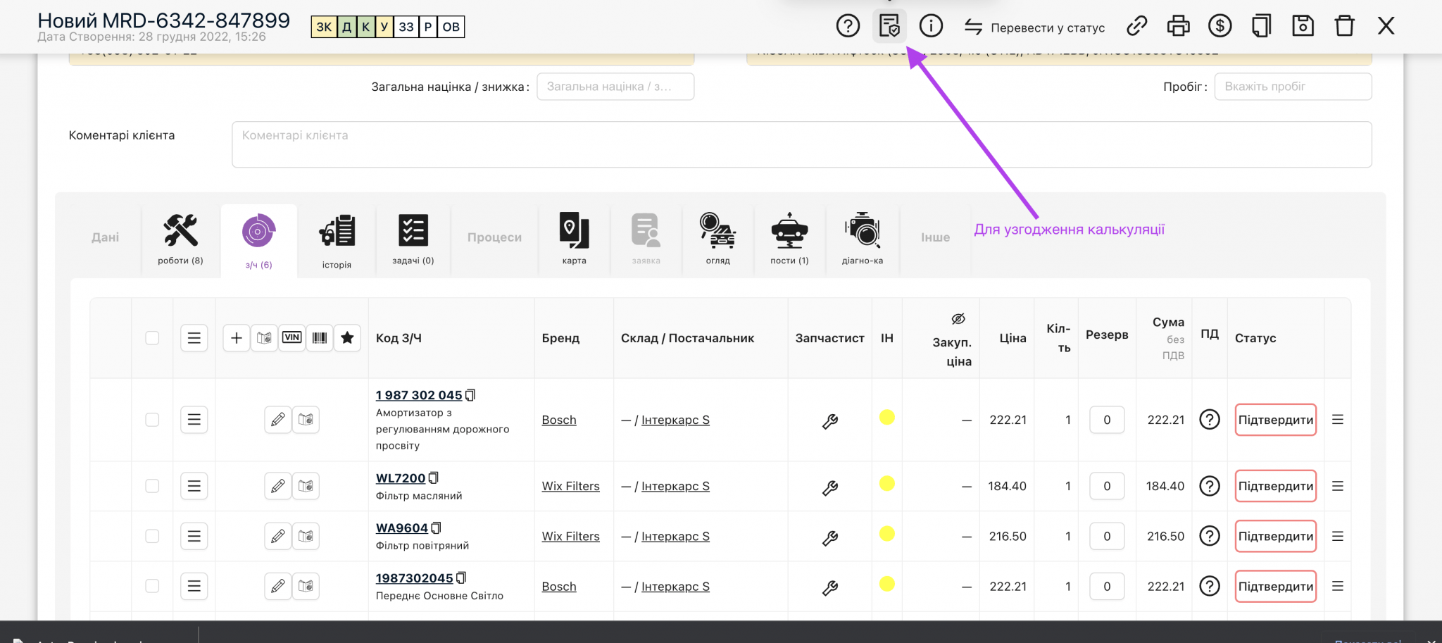The height and width of the screenshot is (643, 1442).
Task: Click the 'Коментарі клієнта' text field
Action: point(801,144)
